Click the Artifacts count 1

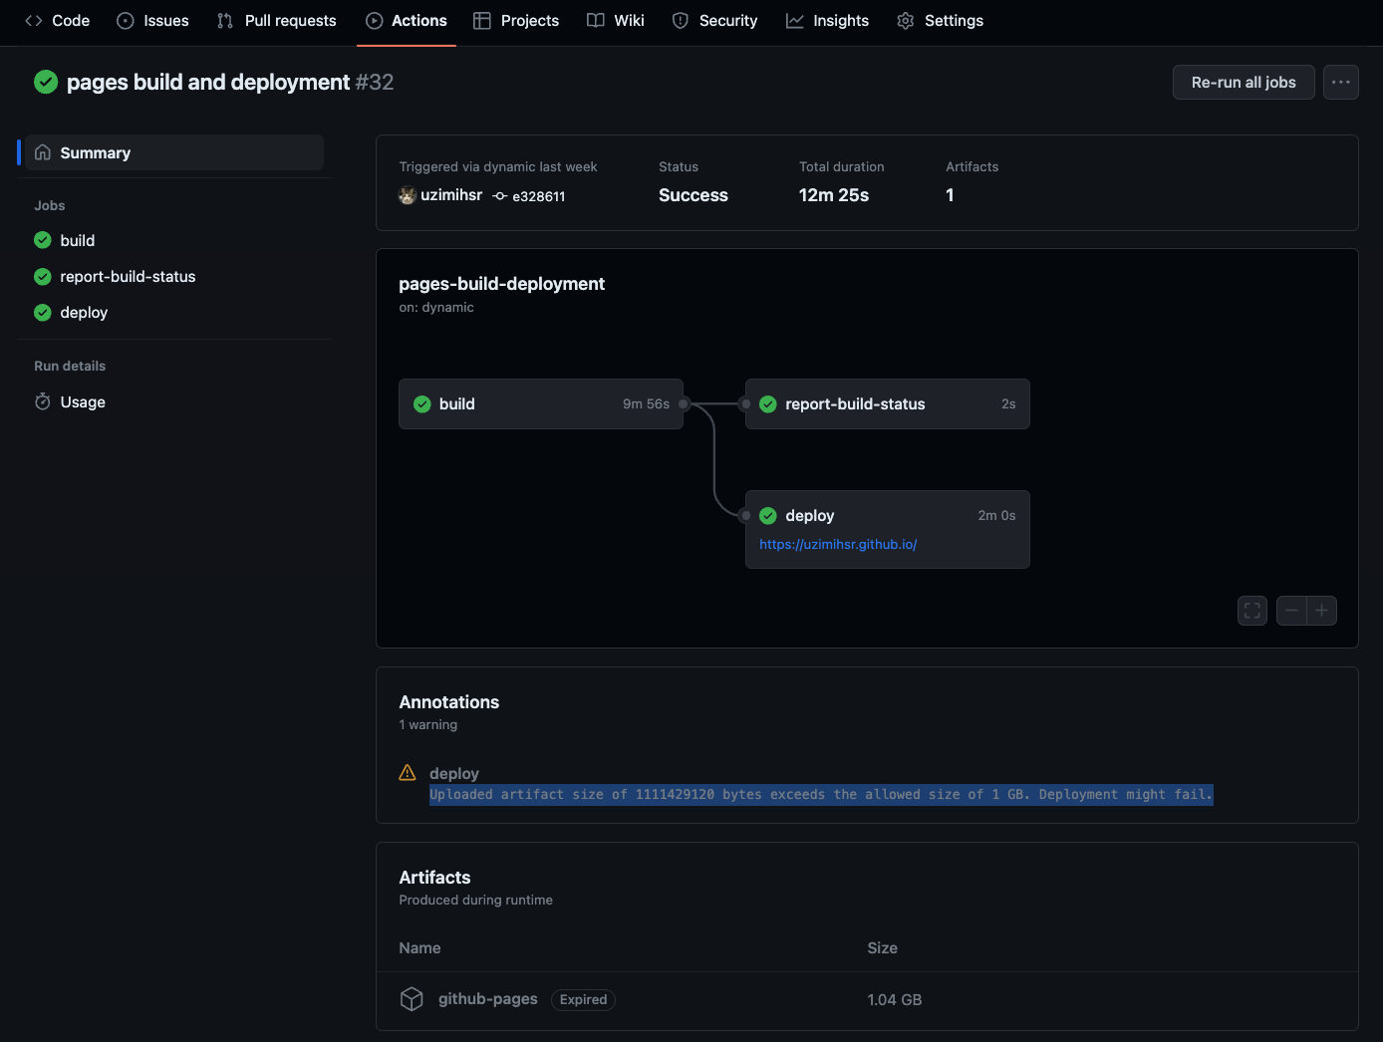click(950, 195)
